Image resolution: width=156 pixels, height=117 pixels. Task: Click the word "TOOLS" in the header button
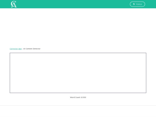pyautogui.click(x=139, y=4)
